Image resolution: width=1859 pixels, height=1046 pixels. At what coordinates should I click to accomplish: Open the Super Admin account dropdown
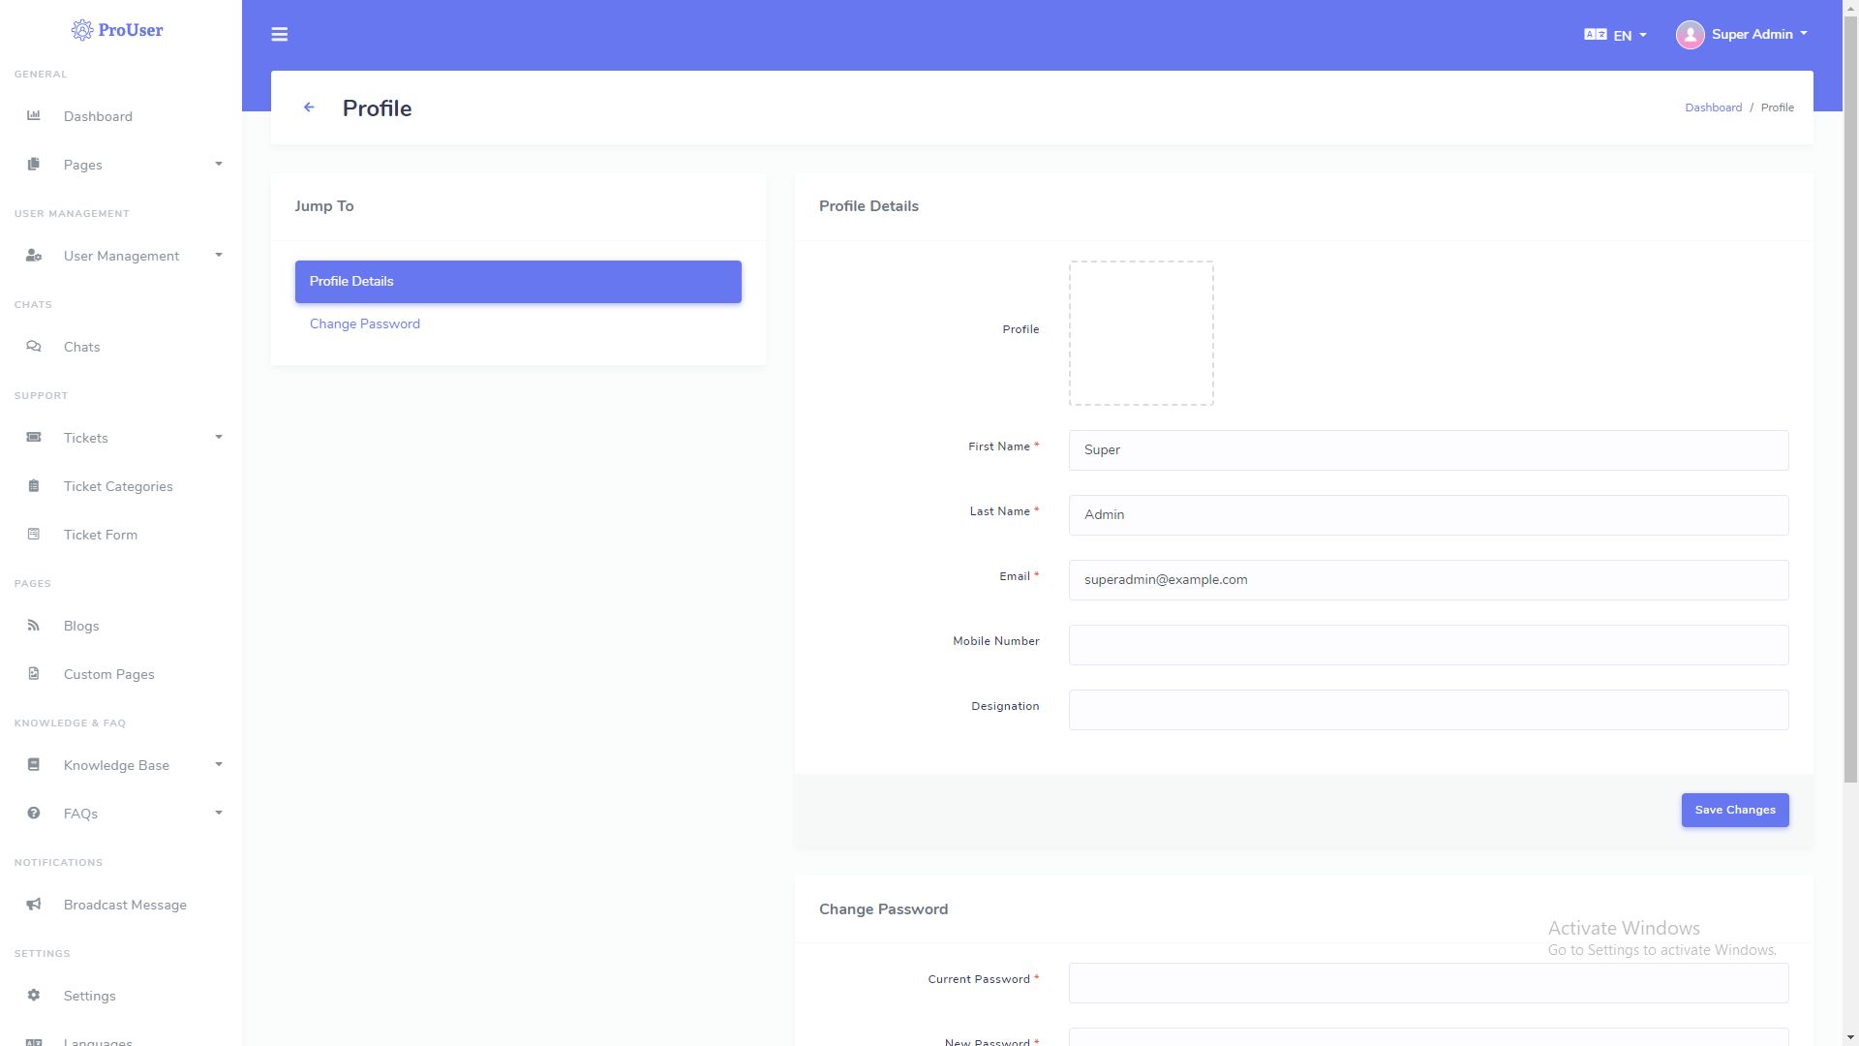(x=1743, y=35)
